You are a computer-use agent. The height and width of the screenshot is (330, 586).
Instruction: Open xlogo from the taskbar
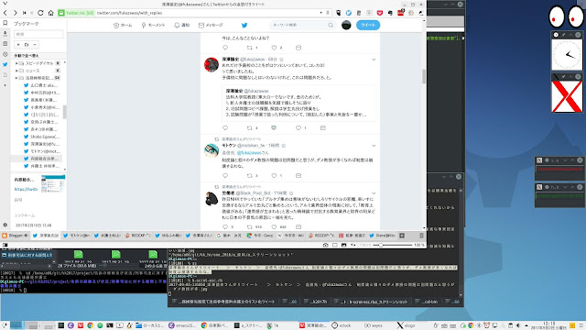click(x=406, y=325)
